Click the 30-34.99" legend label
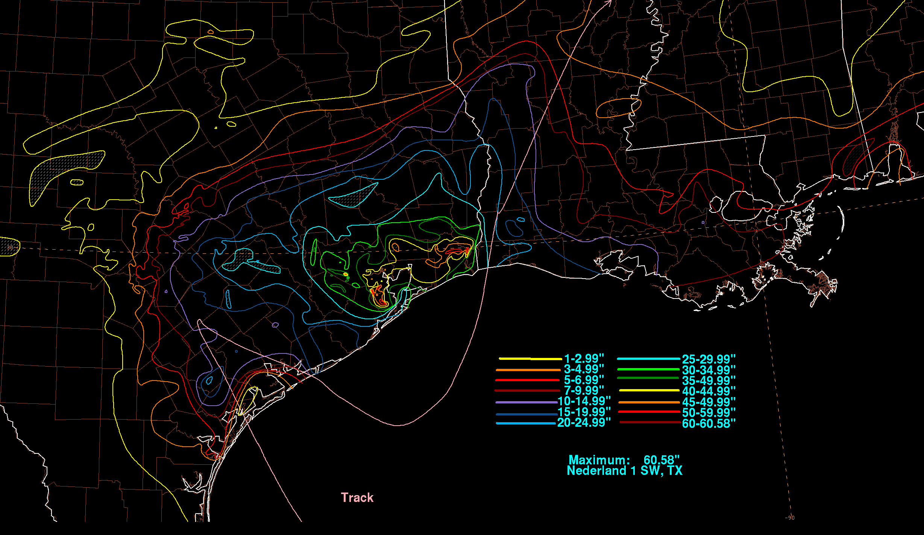Screen dimensions: 924x535 (x=709, y=370)
